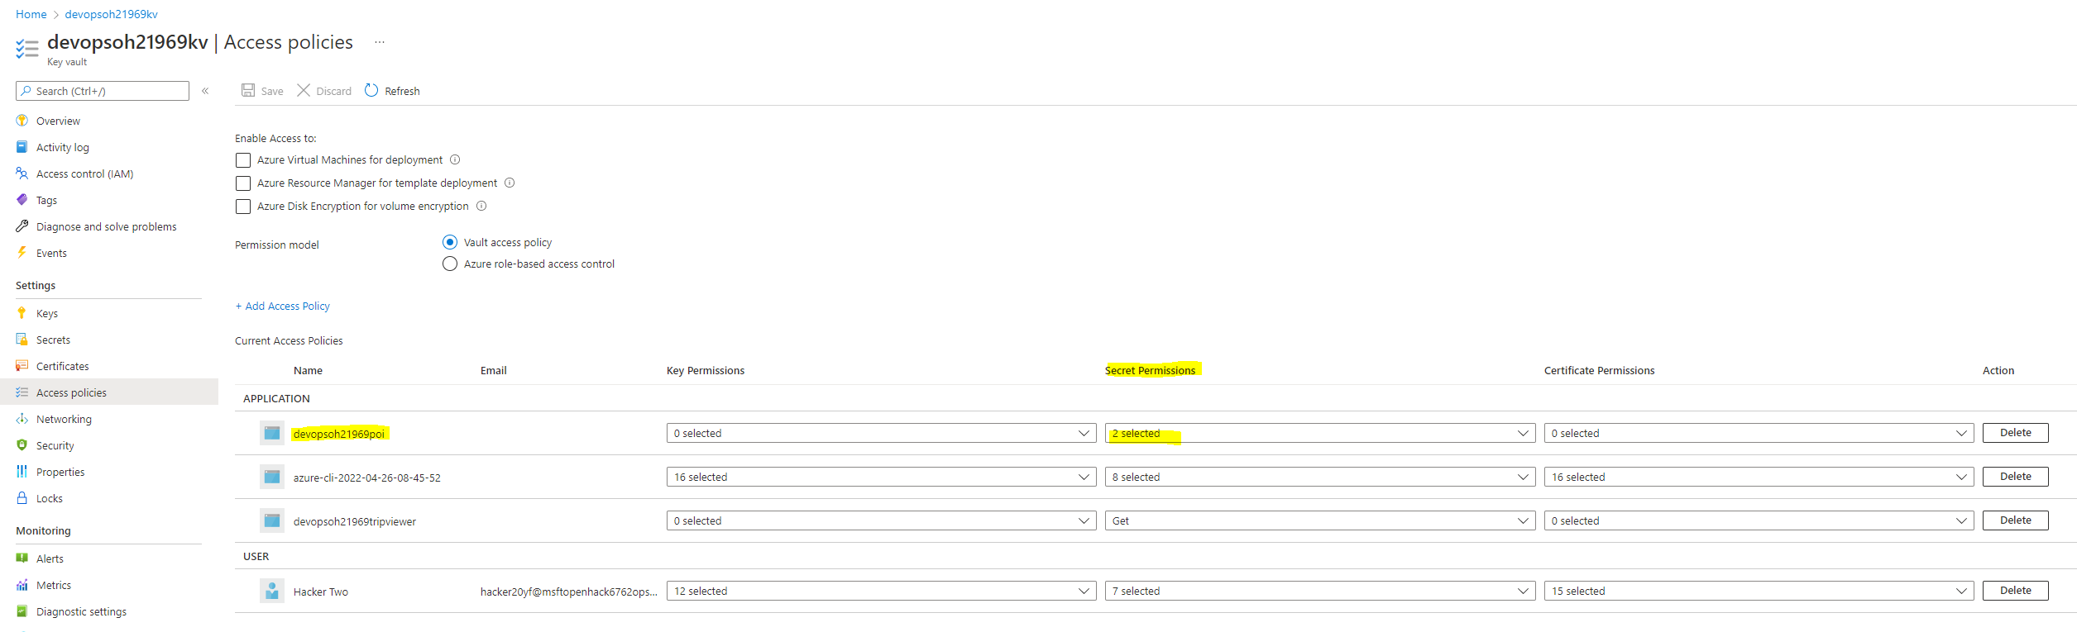
Task: Enable Azure Resource Manager for template deployment checkbox
Action: [x=243, y=183]
